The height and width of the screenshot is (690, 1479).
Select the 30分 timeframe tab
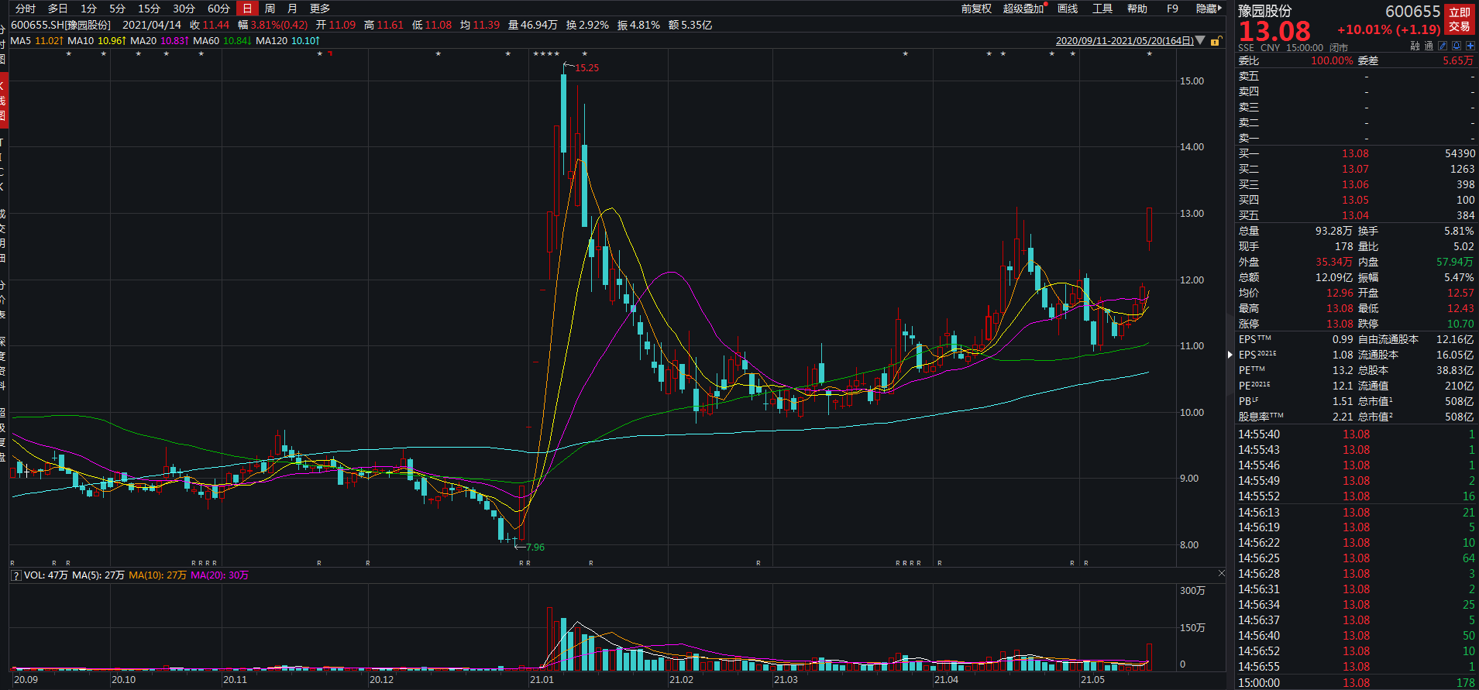pyautogui.click(x=184, y=9)
